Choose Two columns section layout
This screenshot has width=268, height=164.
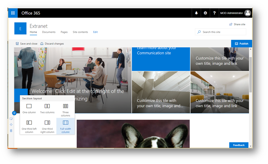[x=48, y=109]
